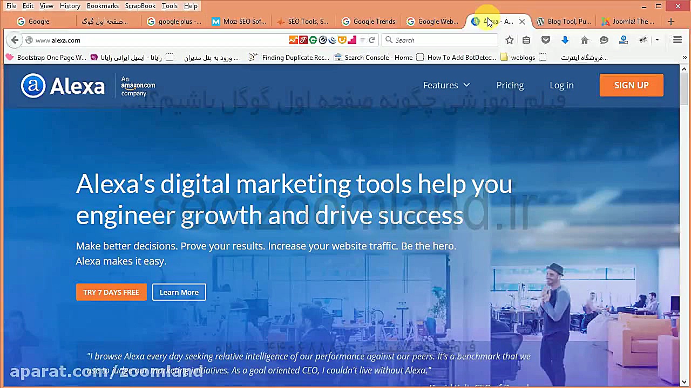The width and height of the screenshot is (691, 388).
Task: Open the Tools menu
Action: click(170, 6)
